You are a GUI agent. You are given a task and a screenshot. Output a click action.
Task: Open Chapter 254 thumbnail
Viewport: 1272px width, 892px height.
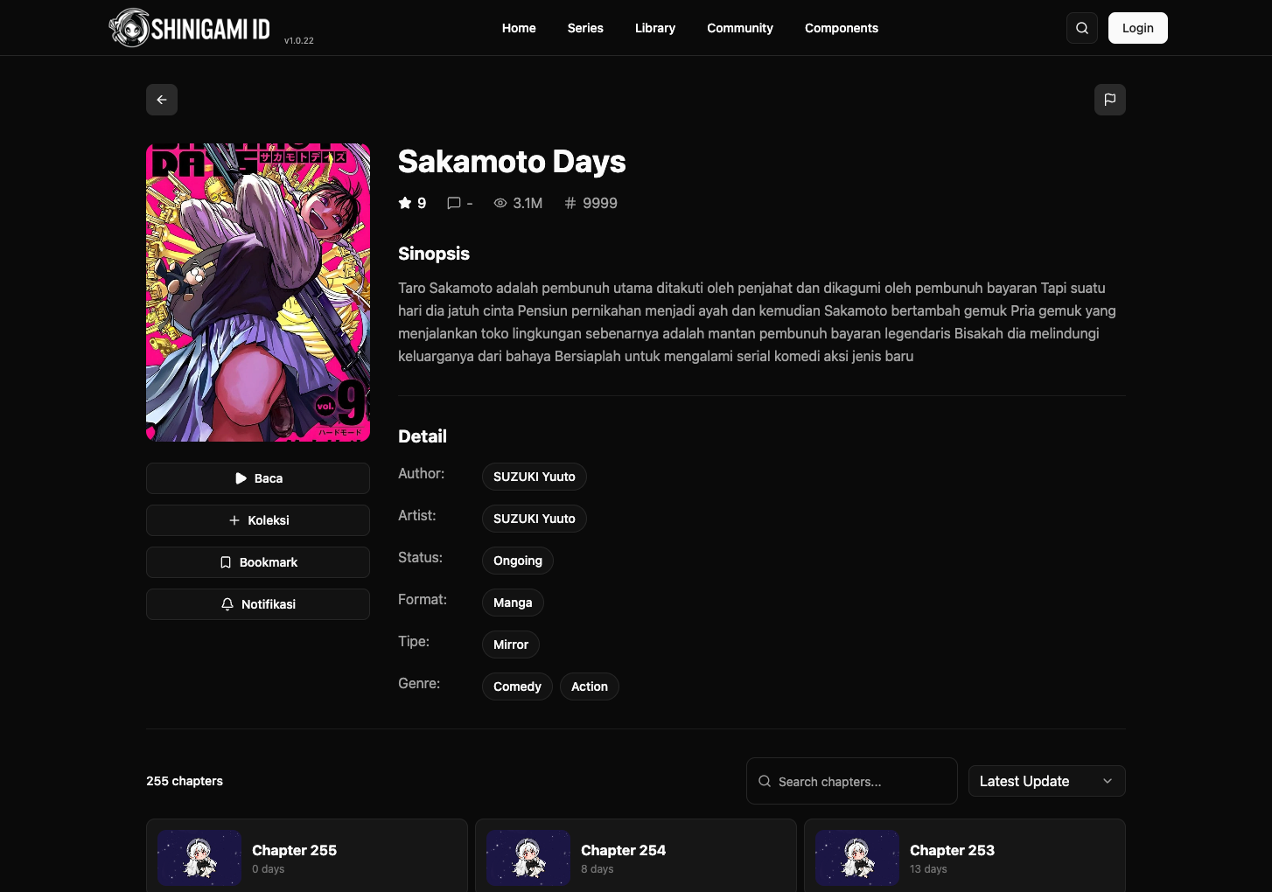pyautogui.click(x=528, y=858)
